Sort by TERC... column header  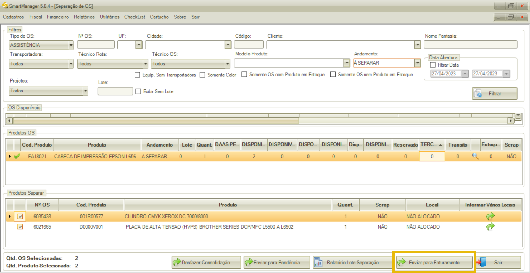click(x=432, y=145)
